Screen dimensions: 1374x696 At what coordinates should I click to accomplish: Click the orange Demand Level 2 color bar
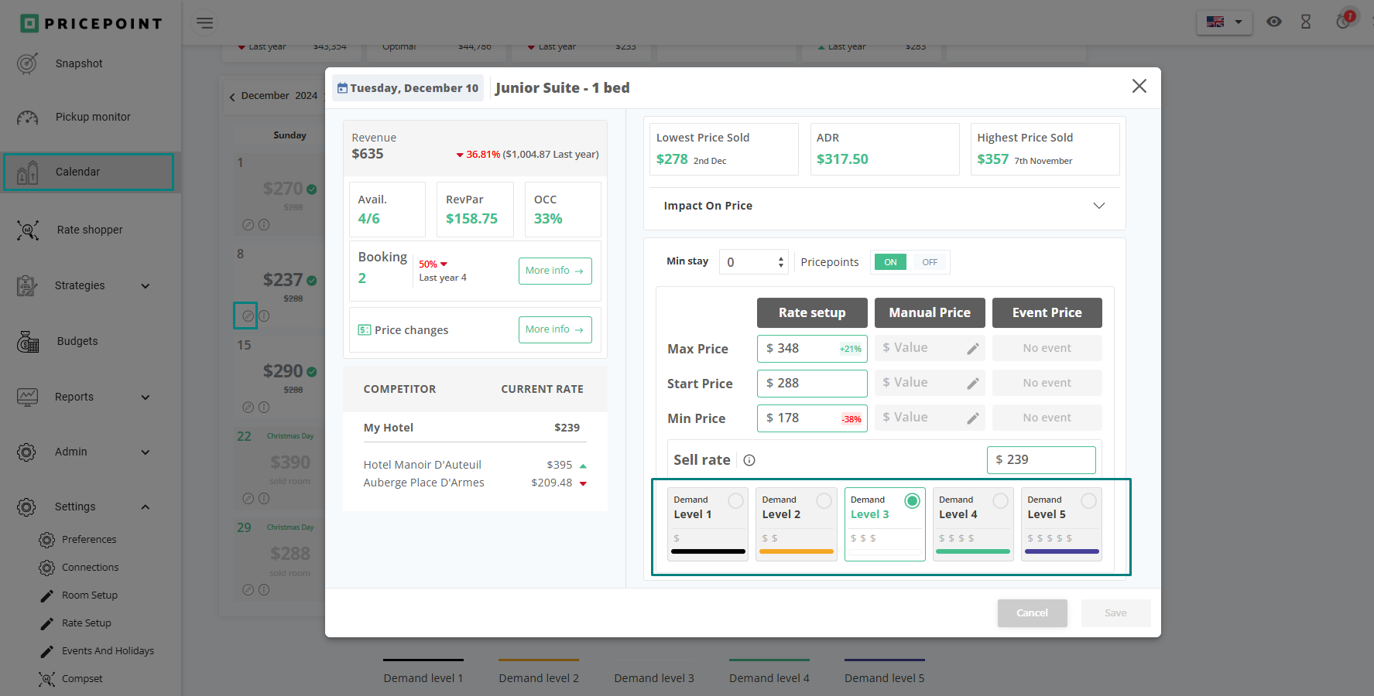796,551
